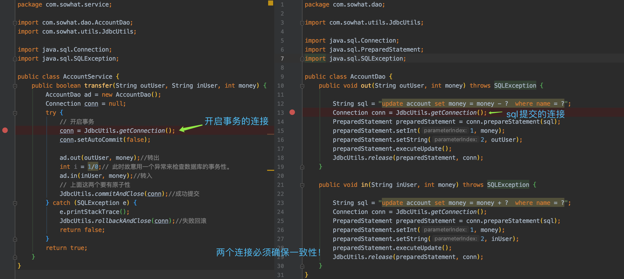Screen dimensions: 624x279
Task: Click rollbackAndClose method call
Action: click(123, 221)
